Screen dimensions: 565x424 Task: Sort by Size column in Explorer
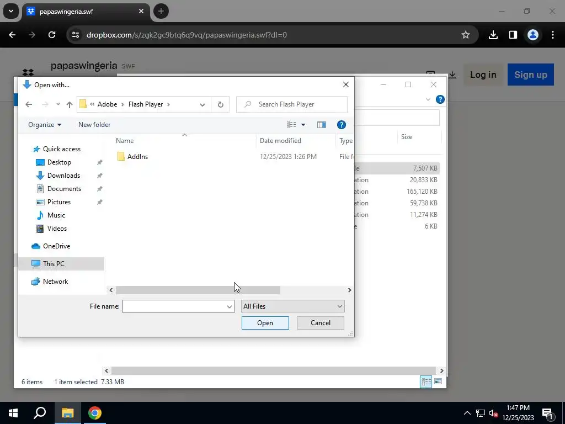(407, 137)
